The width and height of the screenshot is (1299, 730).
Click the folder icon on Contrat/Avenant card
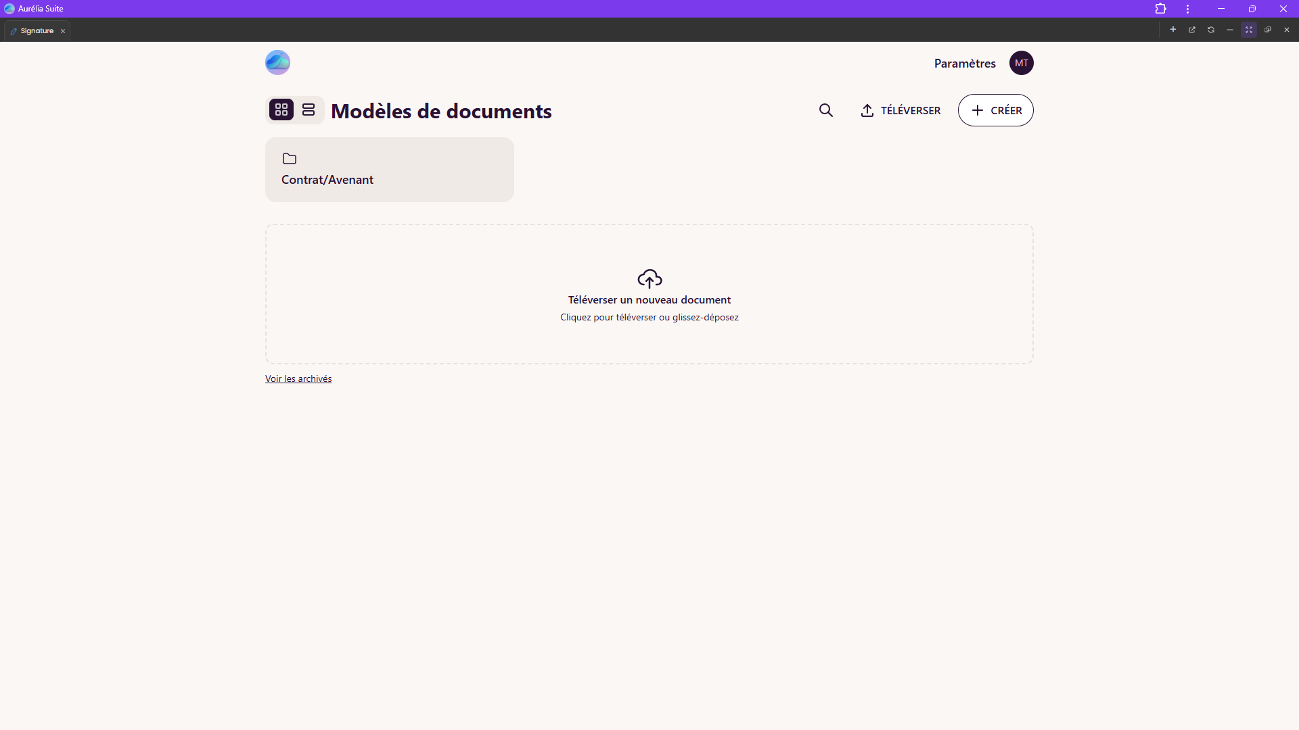[290, 159]
